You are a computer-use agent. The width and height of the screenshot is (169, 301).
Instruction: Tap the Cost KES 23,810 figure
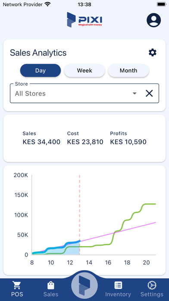pos(85,142)
